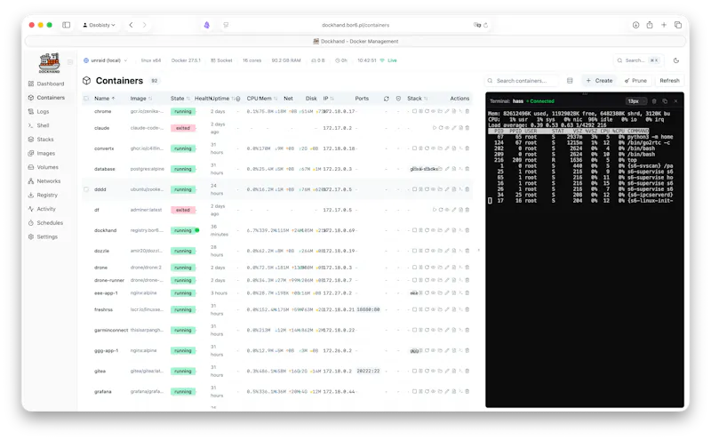Sort the table by State column
711x440 pixels.
pos(180,99)
